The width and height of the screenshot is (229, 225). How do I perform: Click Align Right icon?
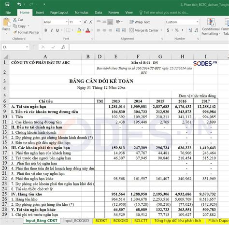click(110, 30)
